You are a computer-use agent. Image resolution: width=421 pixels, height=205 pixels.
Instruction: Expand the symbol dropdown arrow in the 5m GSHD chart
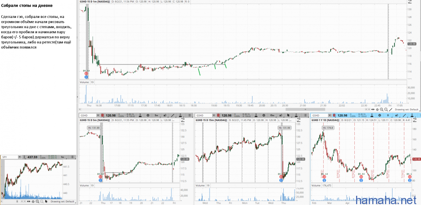click(x=98, y=115)
